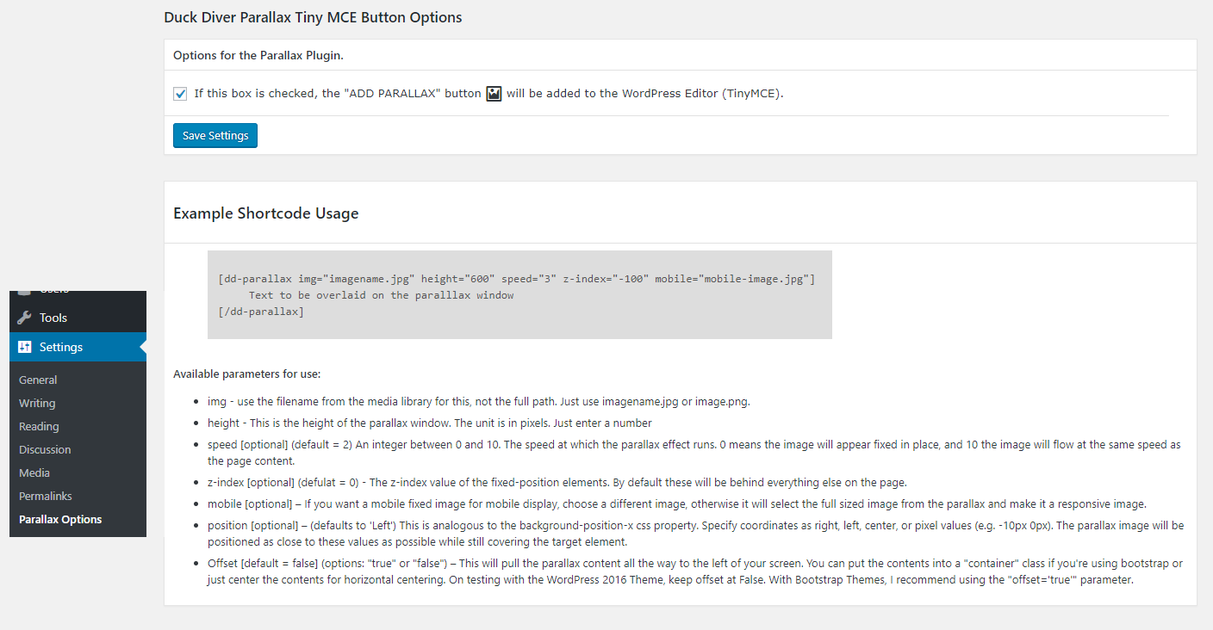Screen dimensions: 1213x630
Task: Uncheck the ADD PARALLAX button checkbox
Action: (x=180, y=94)
